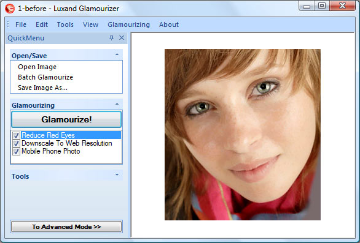The height and width of the screenshot is (243, 360).
Task: Pin the QuickMenu panel
Action: (x=111, y=38)
